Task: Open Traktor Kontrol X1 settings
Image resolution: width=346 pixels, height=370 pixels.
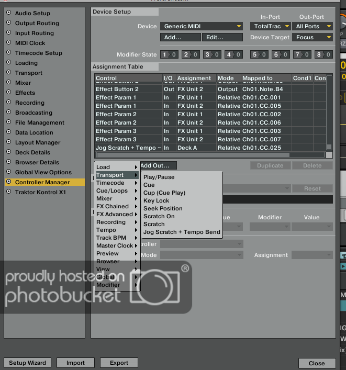Action: [40, 192]
